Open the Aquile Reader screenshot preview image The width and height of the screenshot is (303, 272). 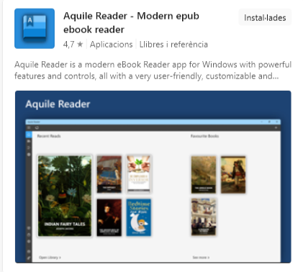[x=153, y=177]
